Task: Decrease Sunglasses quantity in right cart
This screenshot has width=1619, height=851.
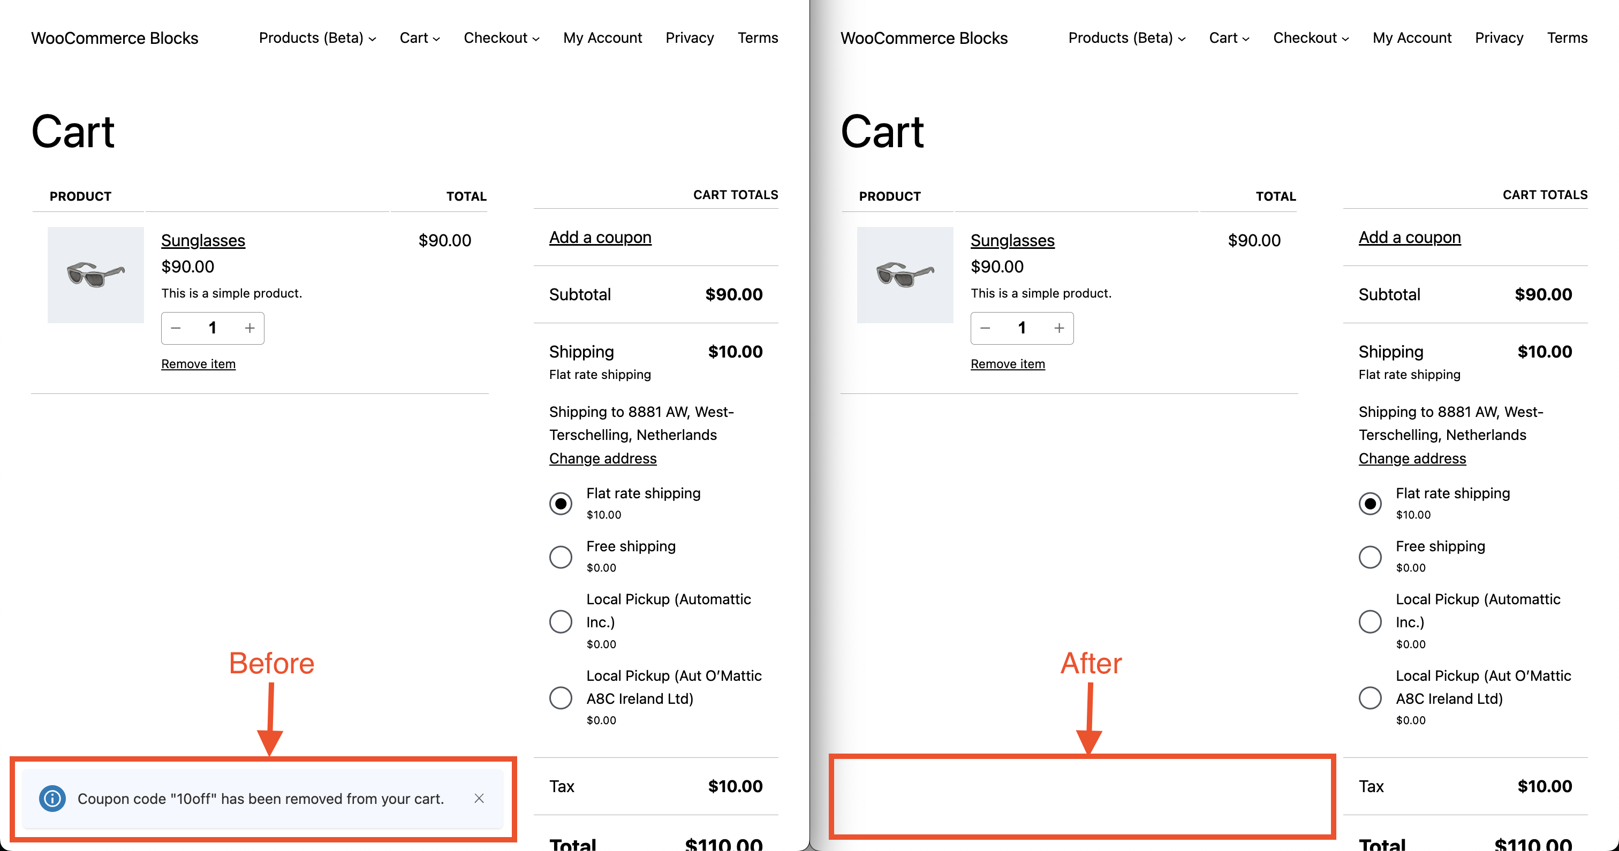Action: click(986, 328)
